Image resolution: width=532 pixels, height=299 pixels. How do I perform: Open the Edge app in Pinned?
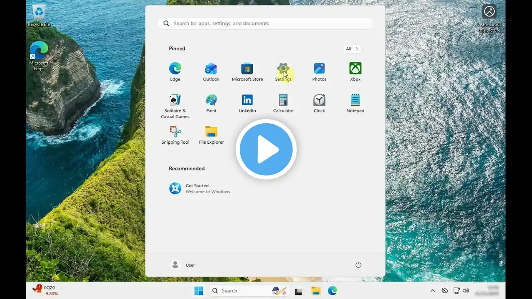pyautogui.click(x=175, y=72)
